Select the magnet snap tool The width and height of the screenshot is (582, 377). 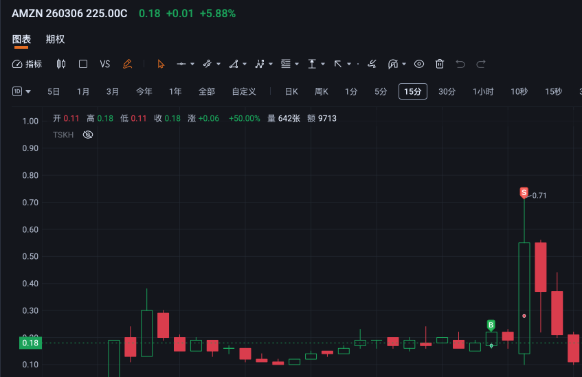tap(393, 64)
